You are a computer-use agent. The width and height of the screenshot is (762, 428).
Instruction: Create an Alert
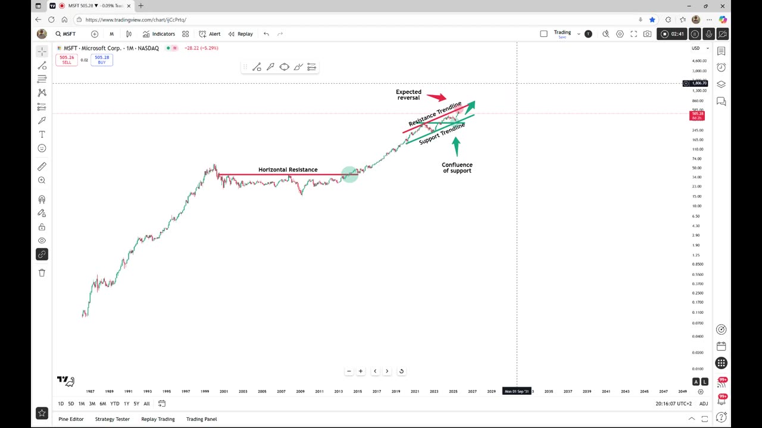(210, 34)
